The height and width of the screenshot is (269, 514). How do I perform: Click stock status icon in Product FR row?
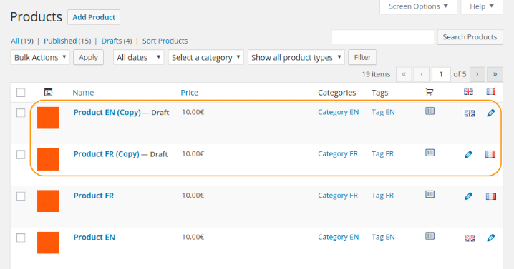click(x=430, y=194)
